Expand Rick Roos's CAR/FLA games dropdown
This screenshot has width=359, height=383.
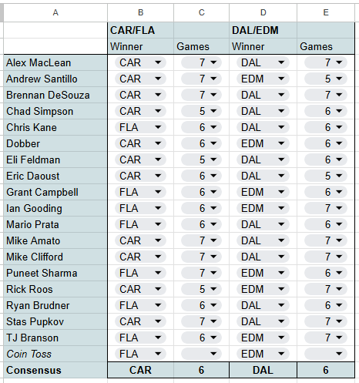coord(201,289)
